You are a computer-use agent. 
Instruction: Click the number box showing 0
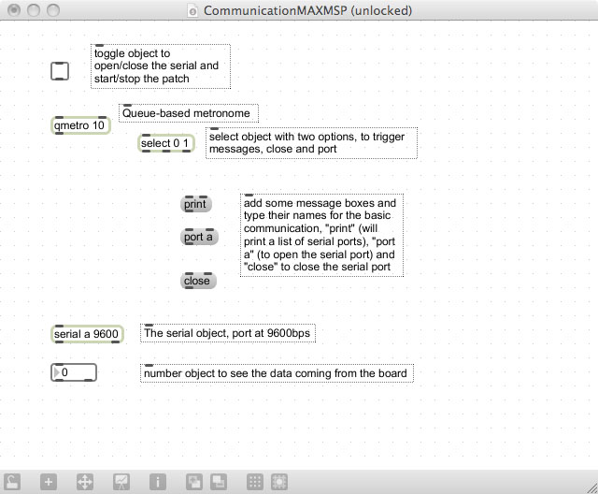[74, 372]
